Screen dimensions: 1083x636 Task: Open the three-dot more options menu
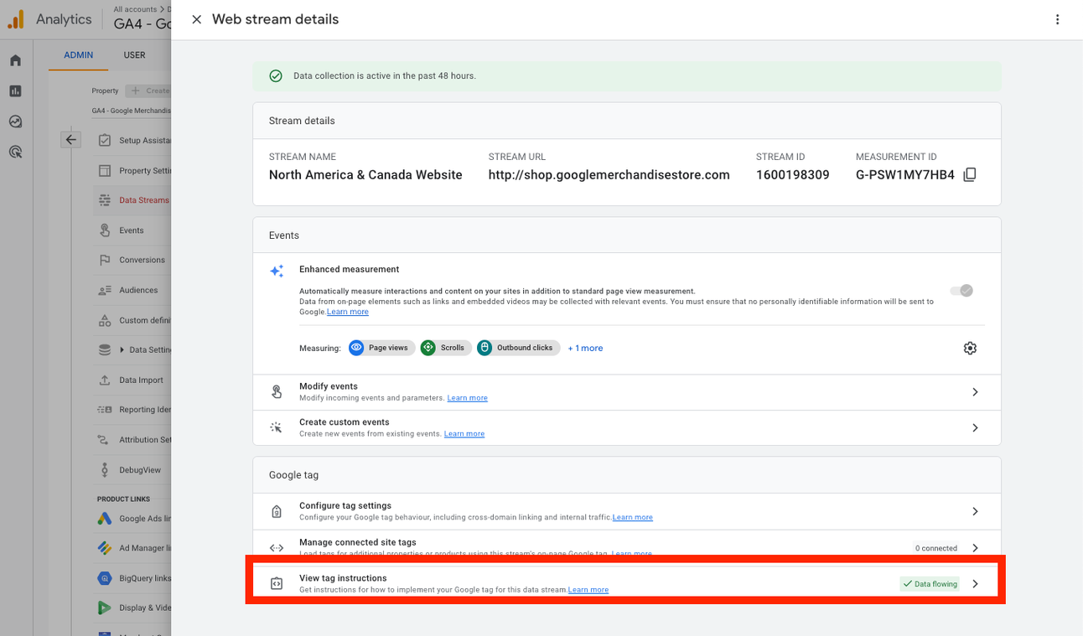(x=1057, y=19)
